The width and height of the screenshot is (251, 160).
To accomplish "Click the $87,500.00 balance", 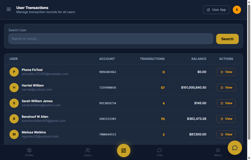I will 198,134.
